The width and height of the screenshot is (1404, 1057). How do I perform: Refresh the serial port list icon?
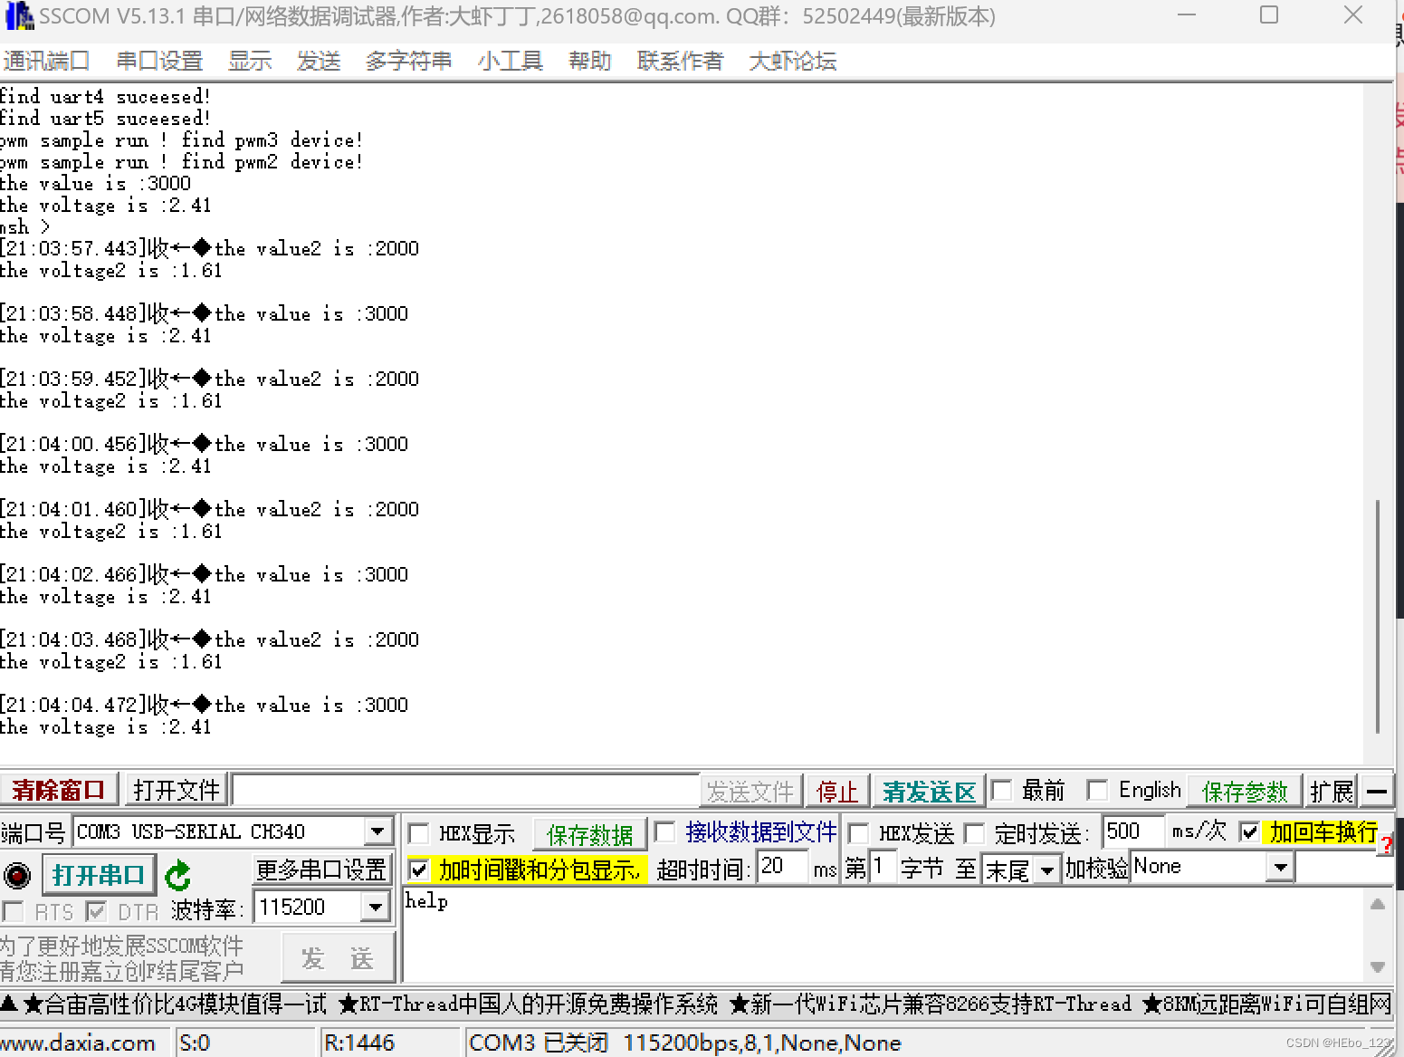(x=178, y=875)
